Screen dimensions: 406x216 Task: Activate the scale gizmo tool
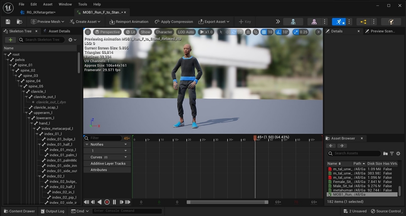point(240,32)
